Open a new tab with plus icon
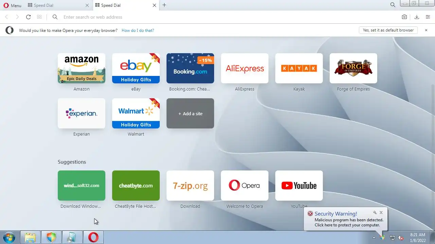The height and width of the screenshot is (244, 435). tap(164, 5)
